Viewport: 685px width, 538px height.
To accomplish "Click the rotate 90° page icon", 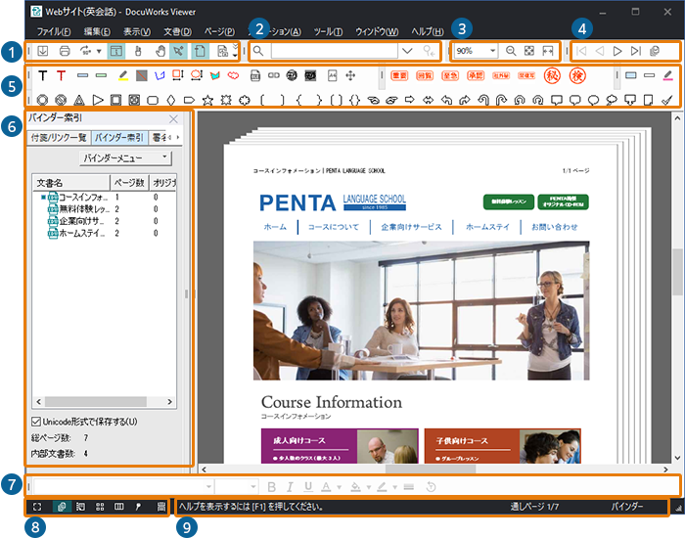I will [x=86, y=51].
